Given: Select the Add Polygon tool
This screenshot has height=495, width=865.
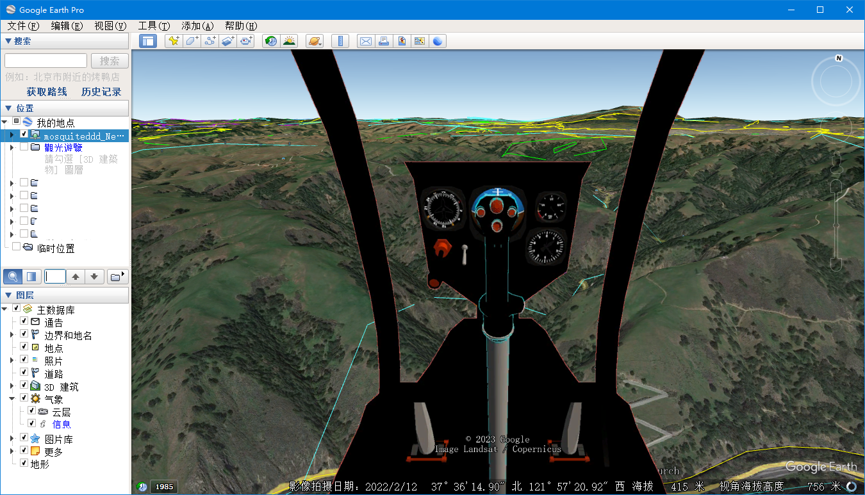Looking at the screenshot, I should pos(192,41).
